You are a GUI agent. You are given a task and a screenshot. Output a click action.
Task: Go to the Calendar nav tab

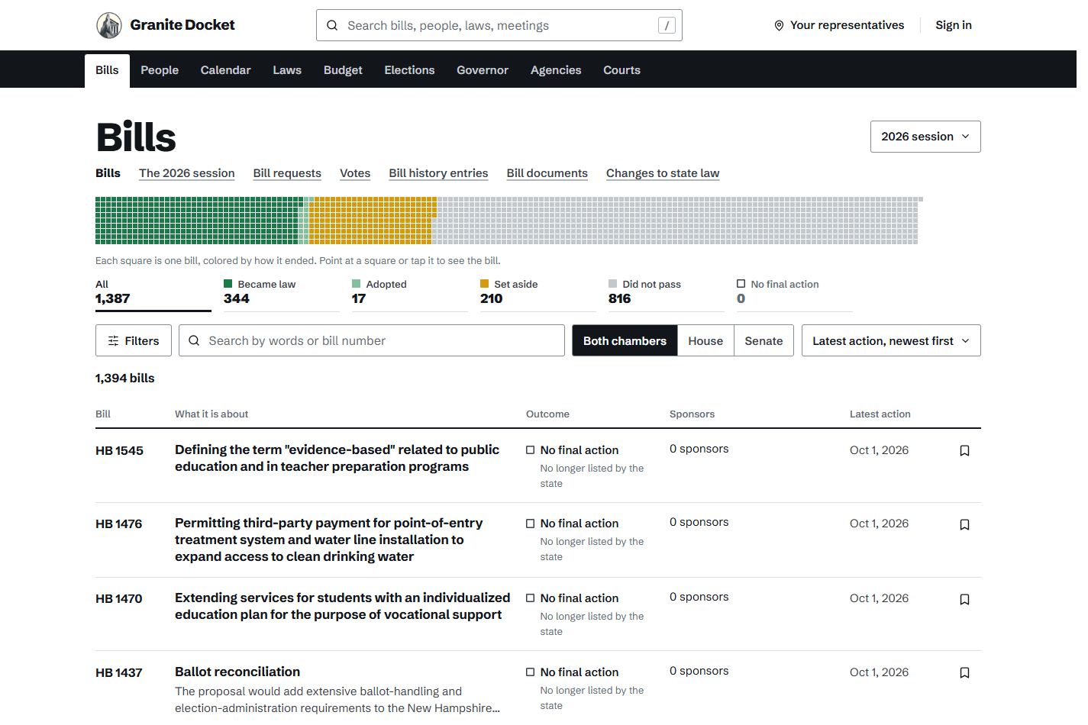coord(225,70)
